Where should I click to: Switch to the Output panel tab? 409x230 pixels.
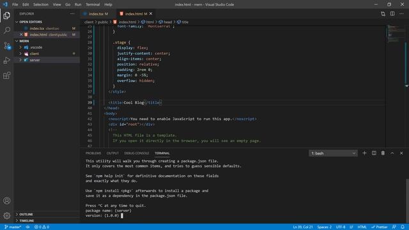tap(112, 153)
